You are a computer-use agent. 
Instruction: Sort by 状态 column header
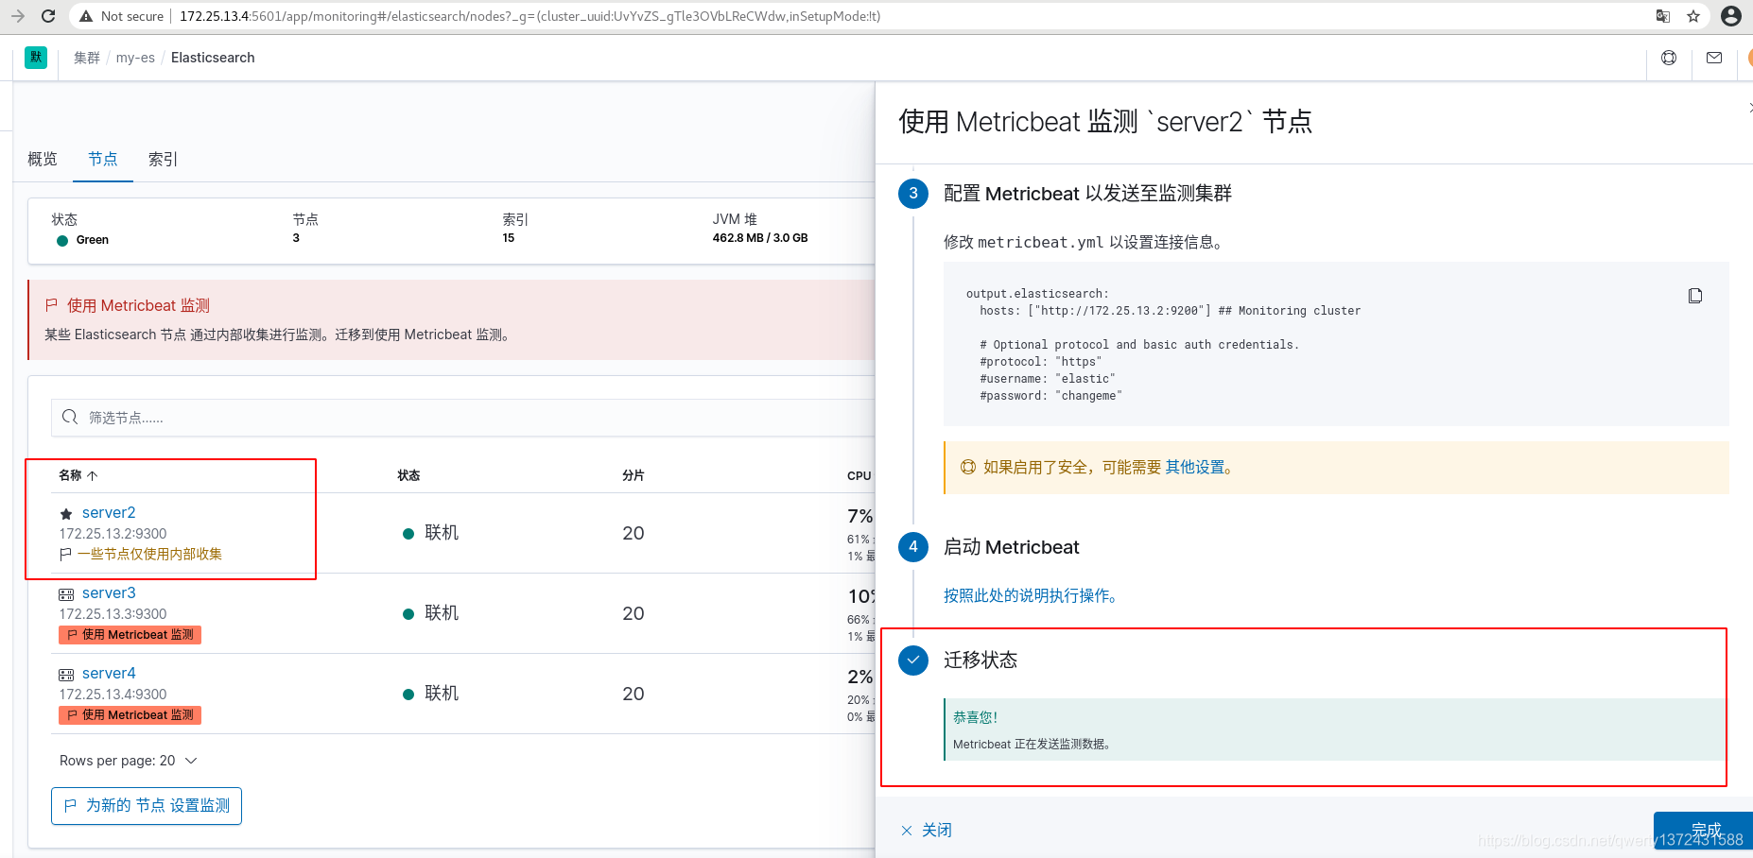tap(408, 475)
